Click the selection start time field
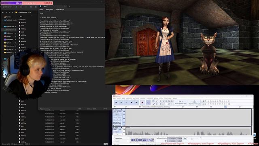 [174, 138]
